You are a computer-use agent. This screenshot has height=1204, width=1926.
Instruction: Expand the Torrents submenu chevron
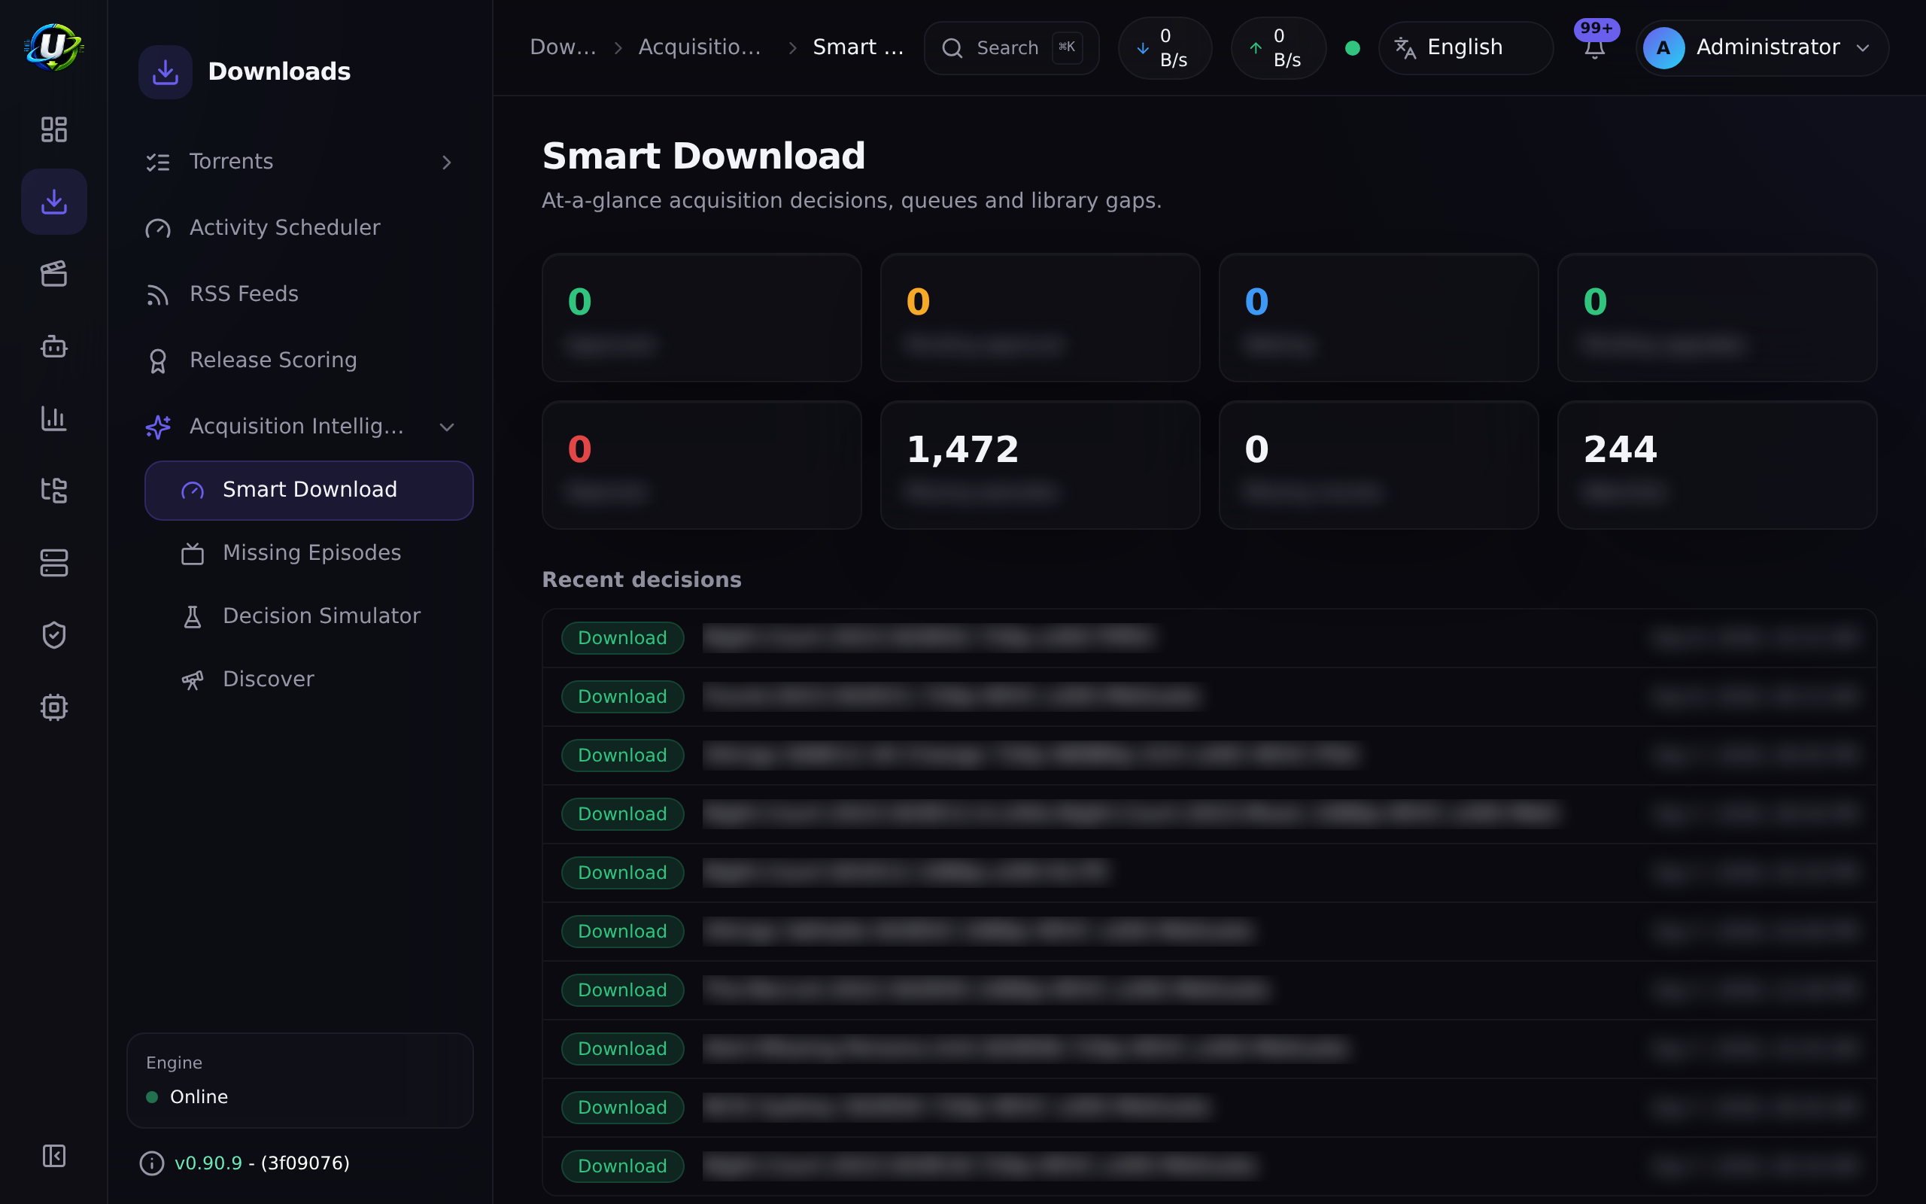point(446,163)
